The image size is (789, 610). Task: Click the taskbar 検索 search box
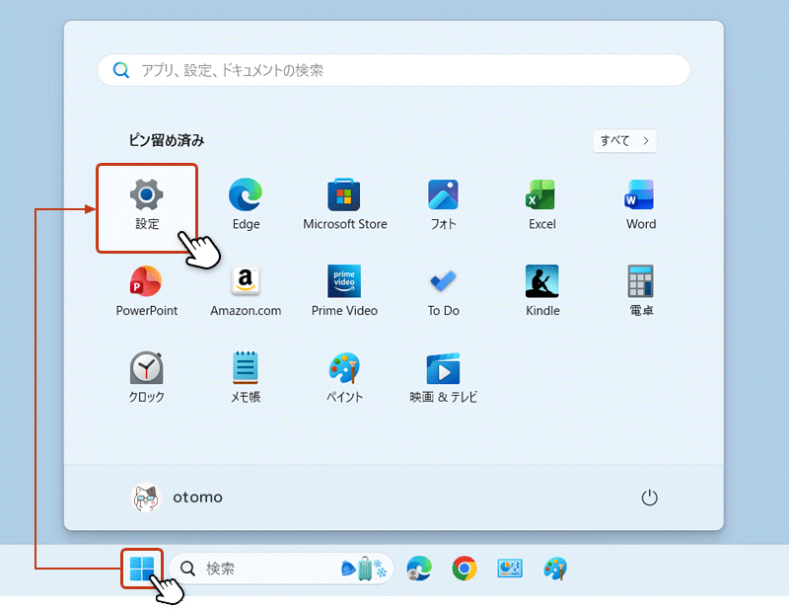281,569
